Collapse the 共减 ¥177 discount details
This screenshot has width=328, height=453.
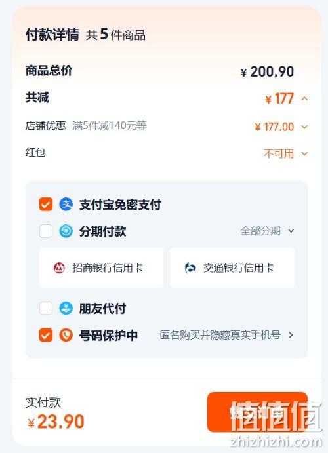pos(304,98)
